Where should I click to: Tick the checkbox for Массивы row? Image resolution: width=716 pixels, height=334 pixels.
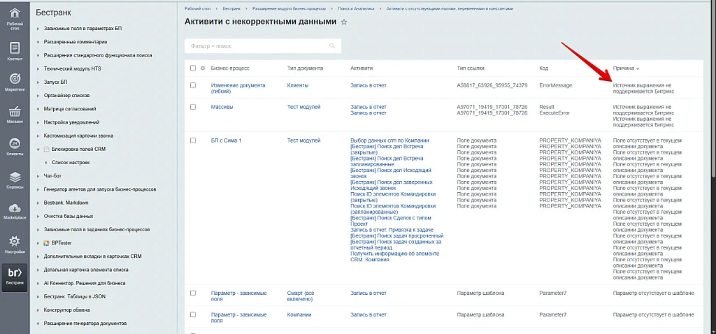193,107
